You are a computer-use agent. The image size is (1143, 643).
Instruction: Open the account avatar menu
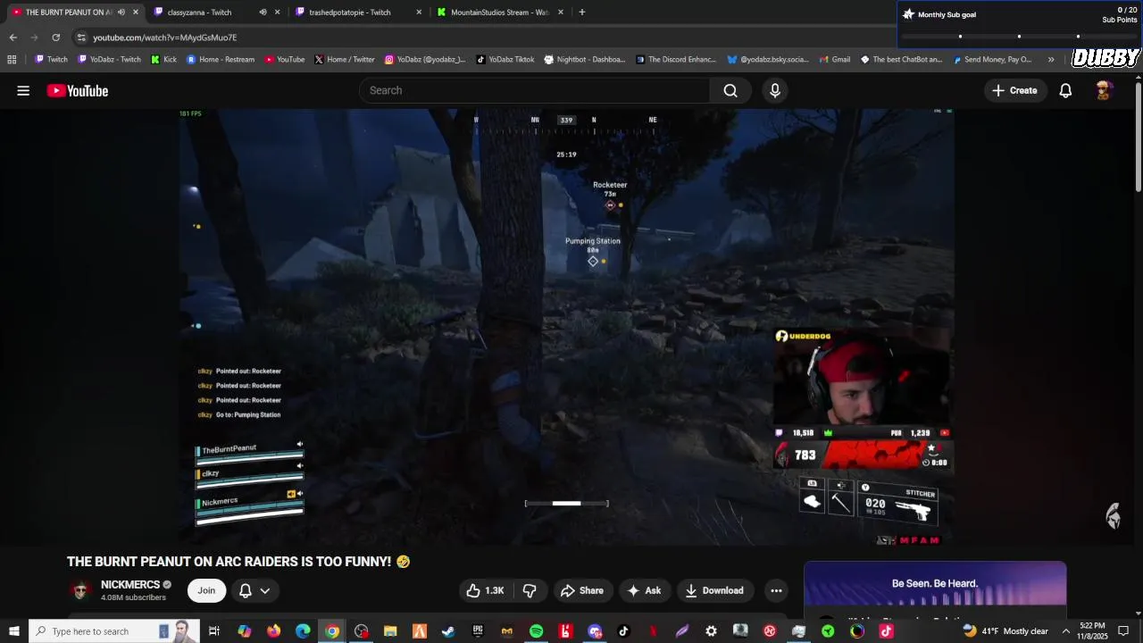(1104, 90)
